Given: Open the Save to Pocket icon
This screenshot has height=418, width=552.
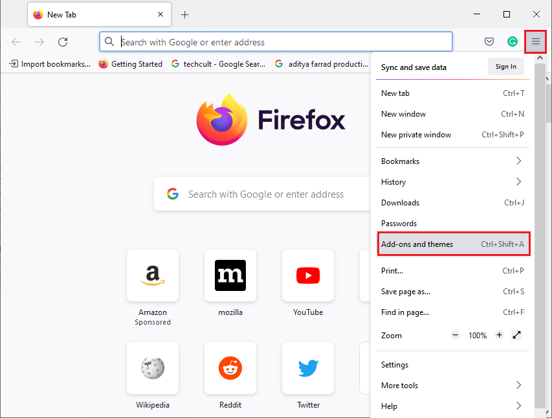Looking at the screenshot, I should [489, 41].
